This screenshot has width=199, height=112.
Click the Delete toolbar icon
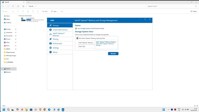[x=38, y=11]
